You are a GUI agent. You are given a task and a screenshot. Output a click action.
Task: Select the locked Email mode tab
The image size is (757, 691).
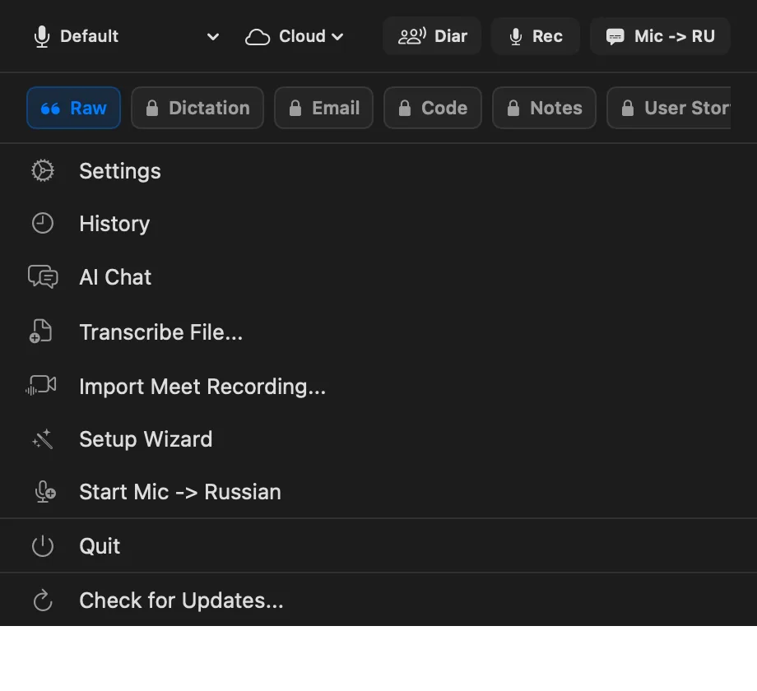pos(323,108)
